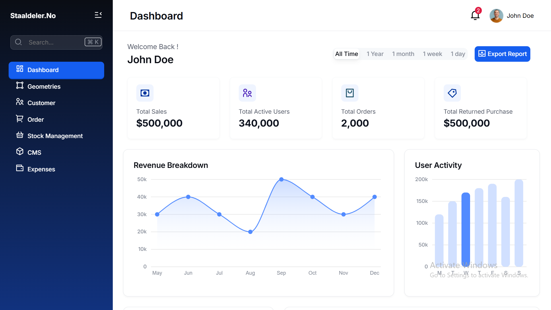This screenshot has height=310, width=551.
Task: Click the September peak data point
Action: [281, 179]
